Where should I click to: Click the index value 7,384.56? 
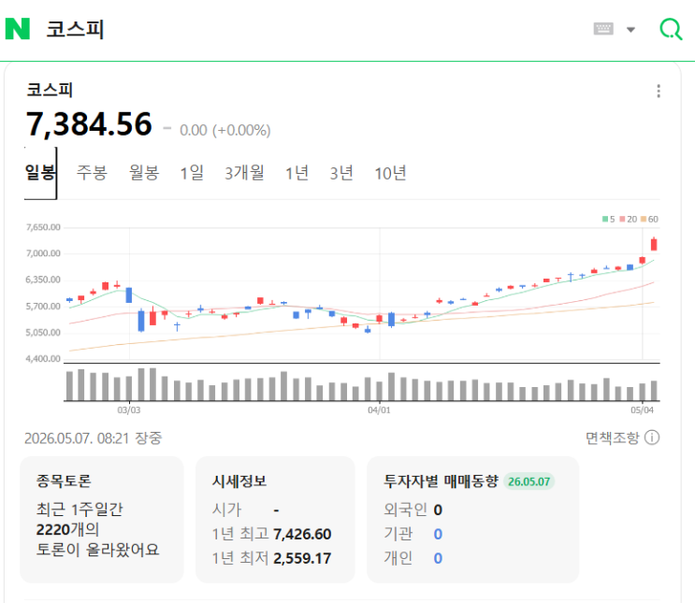click(x=89, y=124)
